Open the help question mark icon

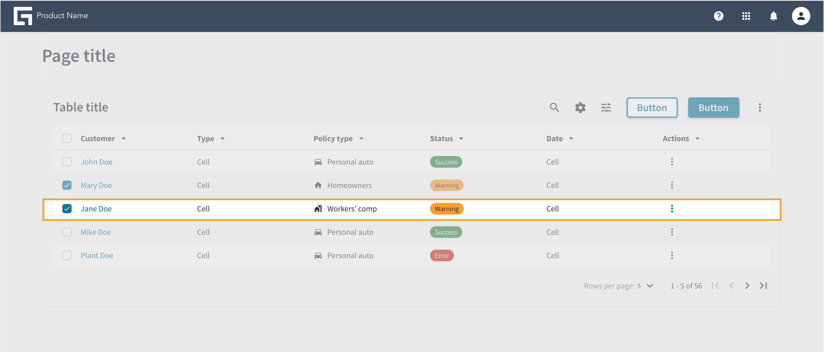tap(719, 16)
